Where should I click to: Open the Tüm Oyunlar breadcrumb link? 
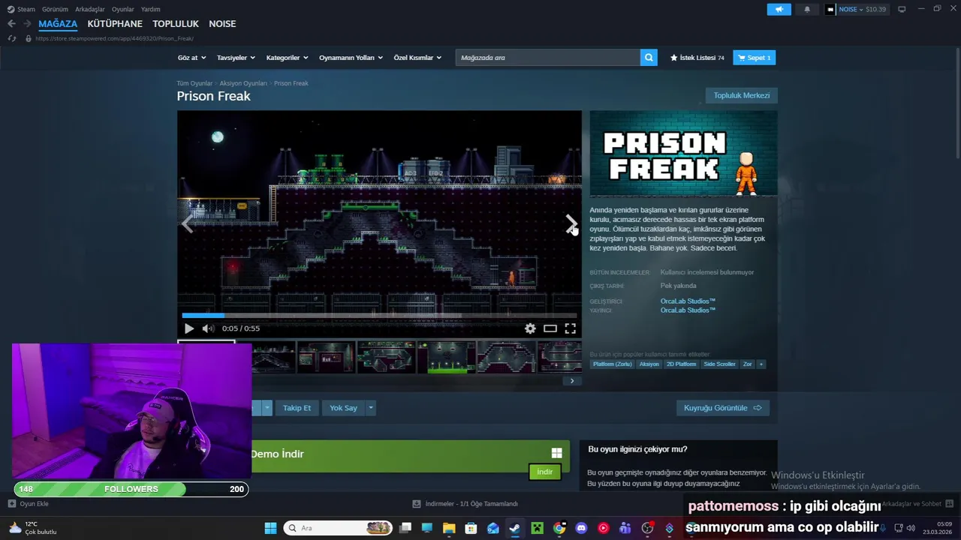[194, 83]
